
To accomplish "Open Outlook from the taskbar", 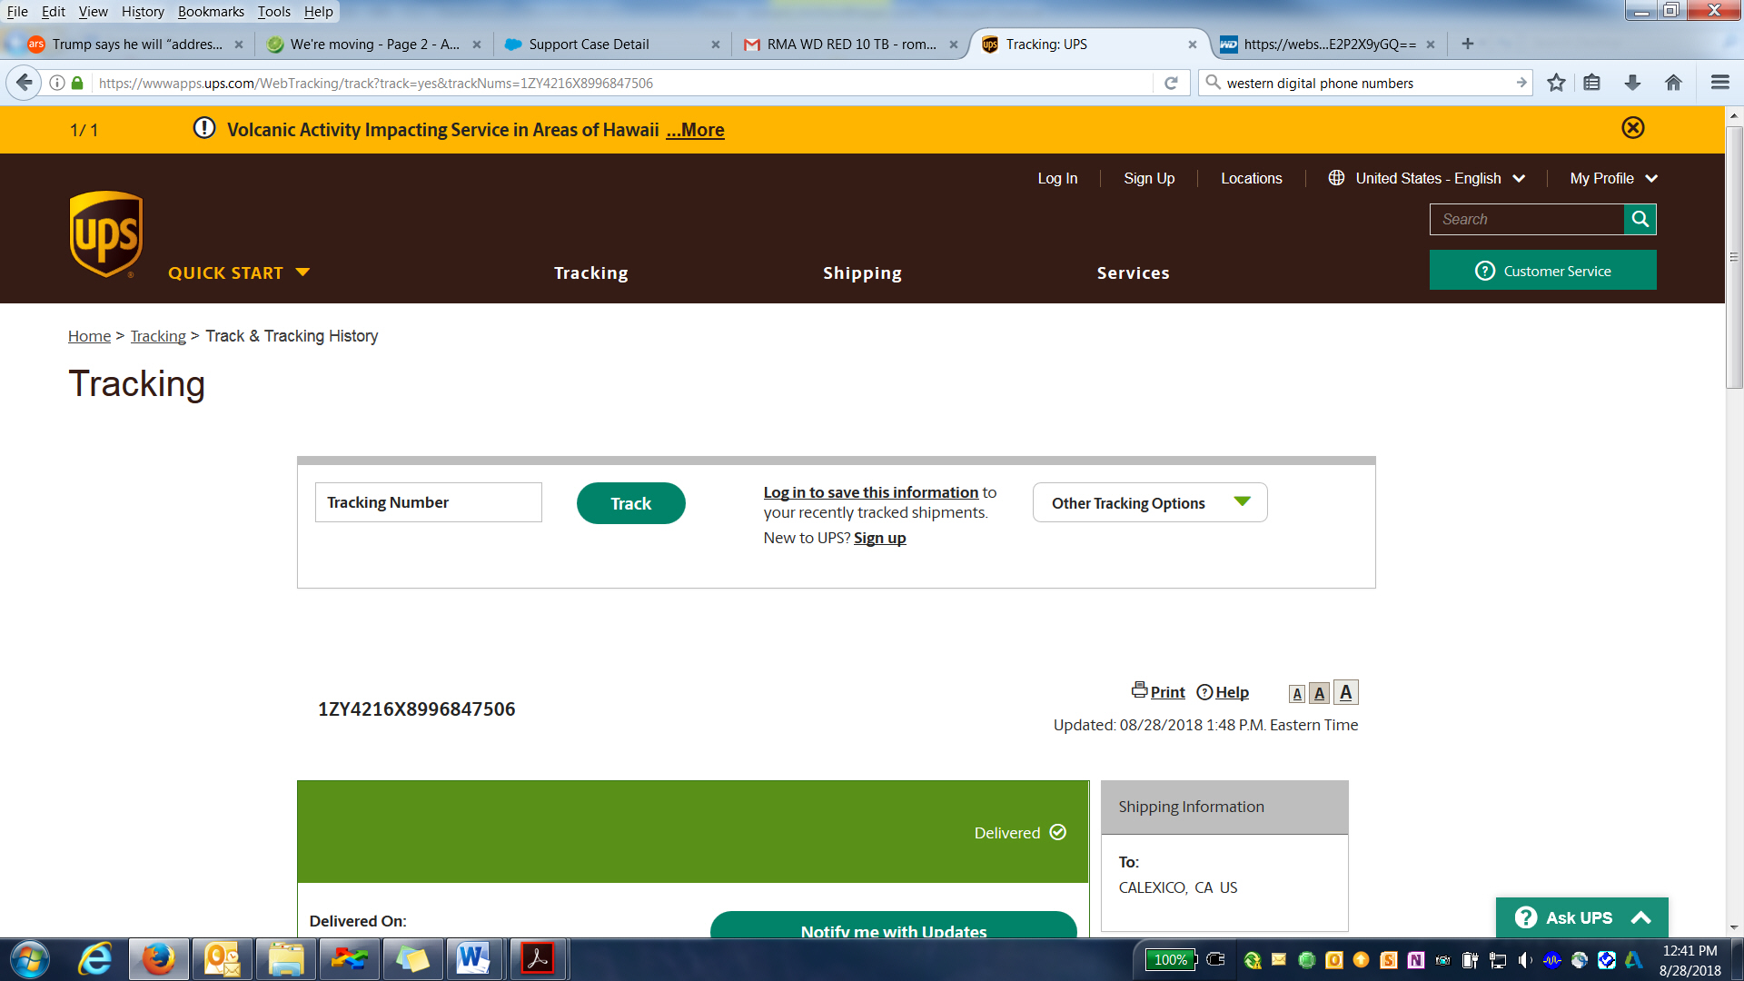I will [x=222, y=959].
